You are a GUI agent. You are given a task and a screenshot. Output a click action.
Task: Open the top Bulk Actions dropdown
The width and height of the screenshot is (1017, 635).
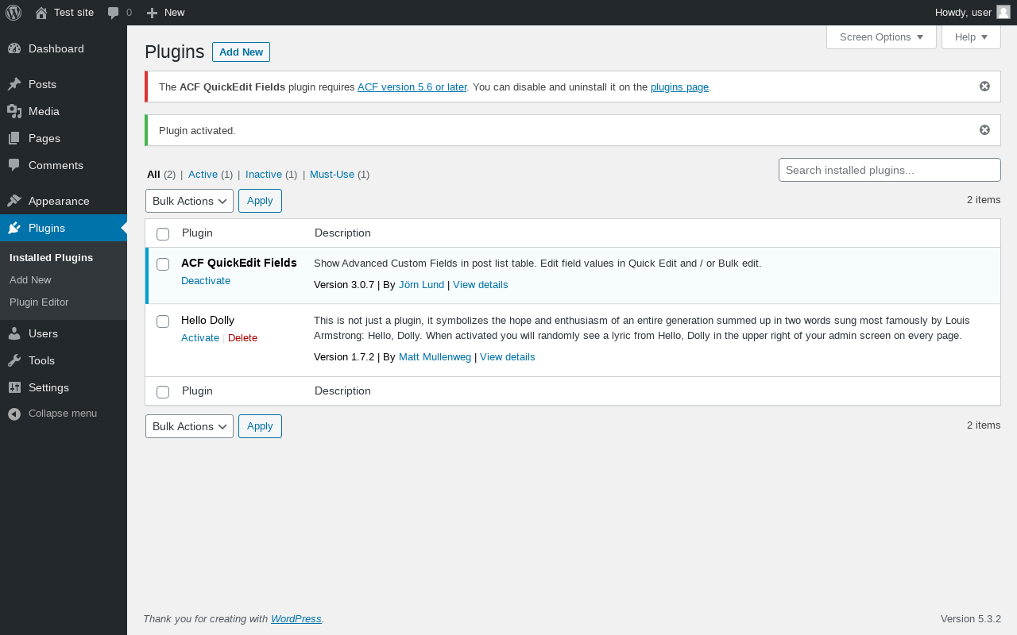coord(189,201)
